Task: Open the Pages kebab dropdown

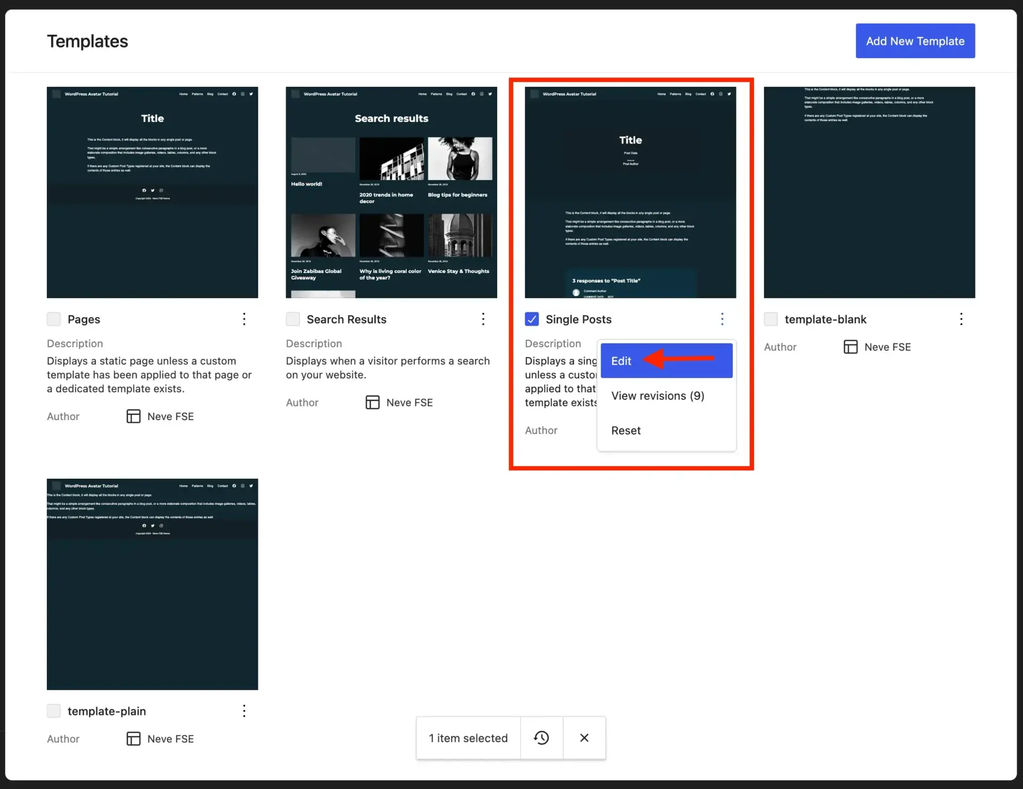Action: point(244,319)
